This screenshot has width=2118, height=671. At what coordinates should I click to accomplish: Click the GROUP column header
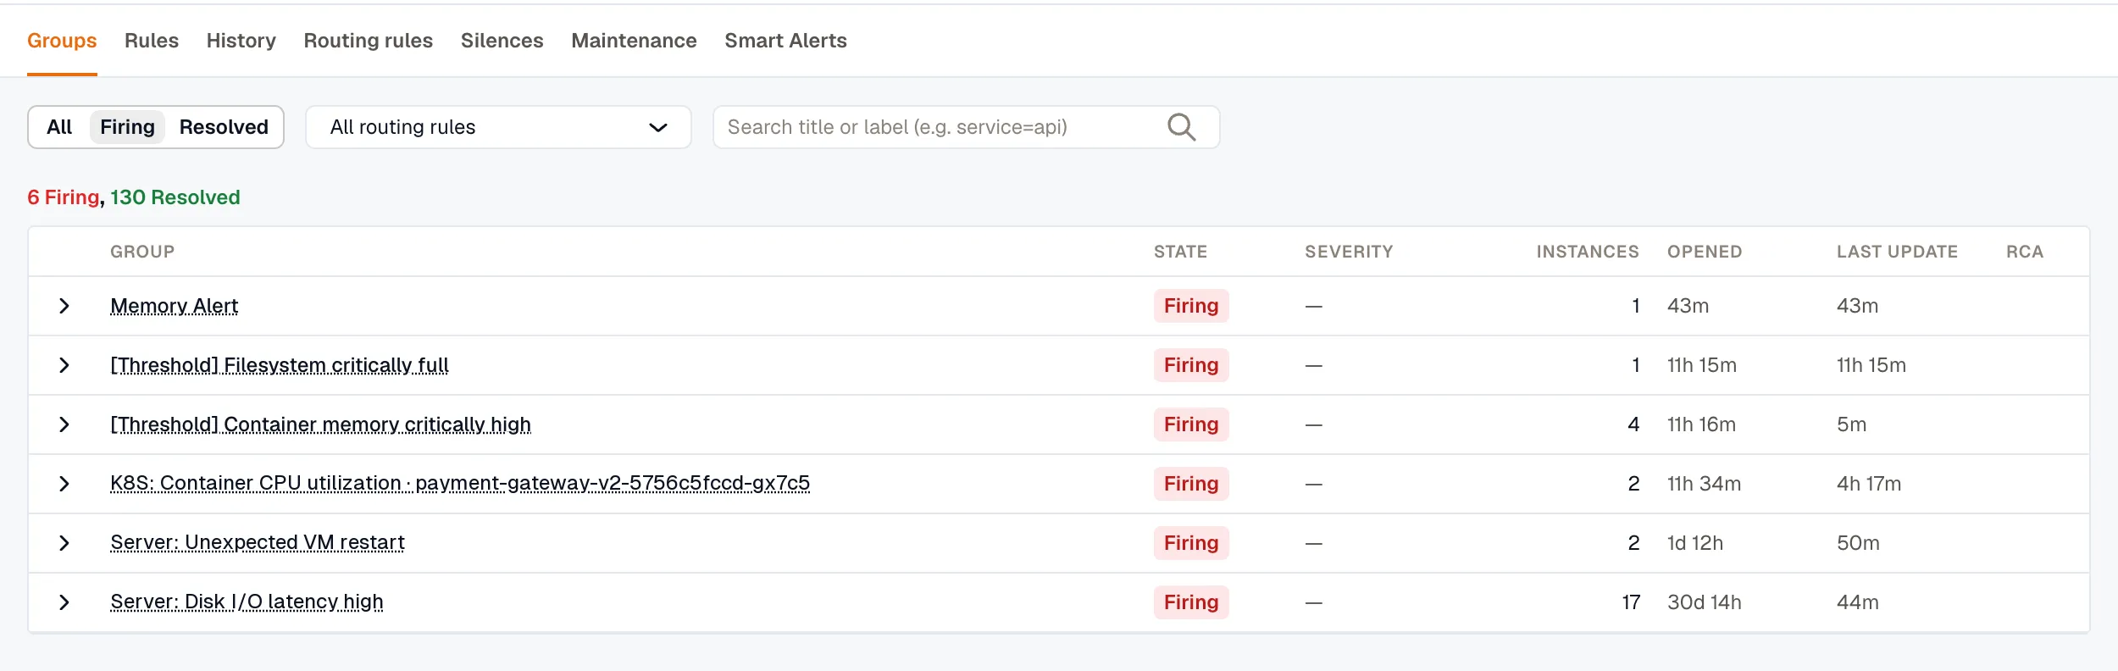tap(142, 252)
